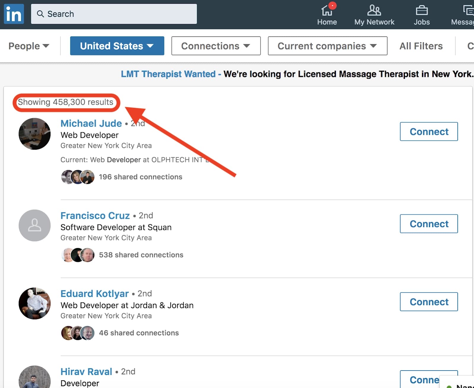Open All Filters

421,46
